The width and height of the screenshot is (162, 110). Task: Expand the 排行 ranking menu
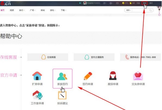(x=22, y=10)
